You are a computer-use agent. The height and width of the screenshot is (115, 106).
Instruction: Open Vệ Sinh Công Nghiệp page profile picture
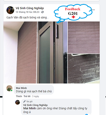[x=10, y=10]
